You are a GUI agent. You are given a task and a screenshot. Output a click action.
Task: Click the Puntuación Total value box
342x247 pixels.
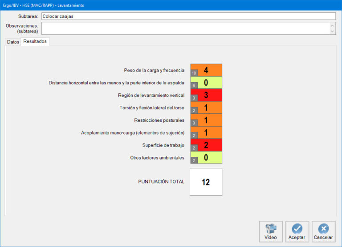[206, 182]
